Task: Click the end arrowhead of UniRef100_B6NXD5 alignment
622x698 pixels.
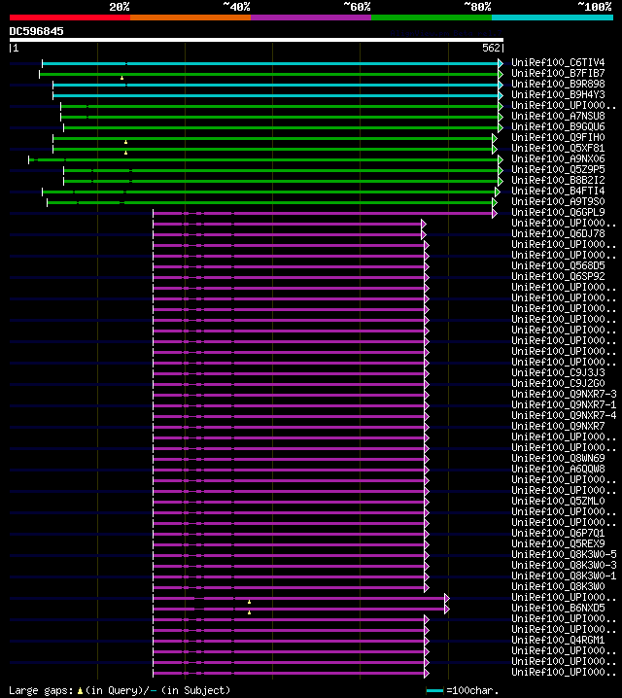Action: tap(447, 609)
